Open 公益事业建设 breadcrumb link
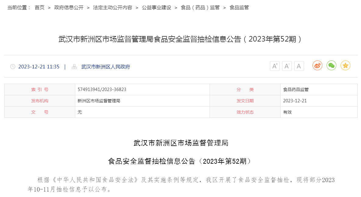361x197 pixels. point(157,8)
